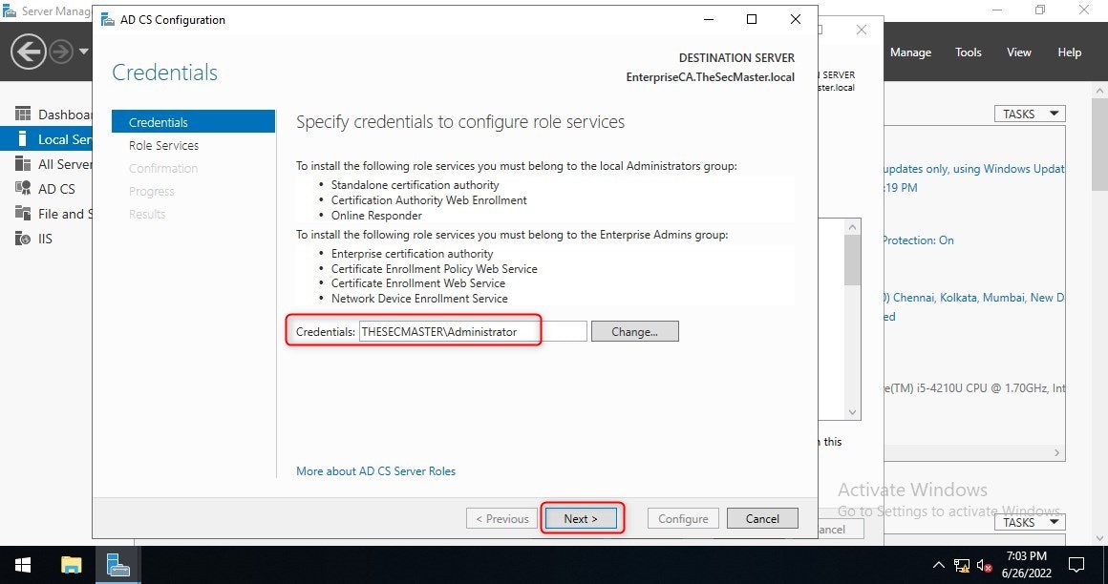Click 'Certificate Enrollment Policy Web Service' text
Viewport: 1108px width, 584px height.
[434, 268]
